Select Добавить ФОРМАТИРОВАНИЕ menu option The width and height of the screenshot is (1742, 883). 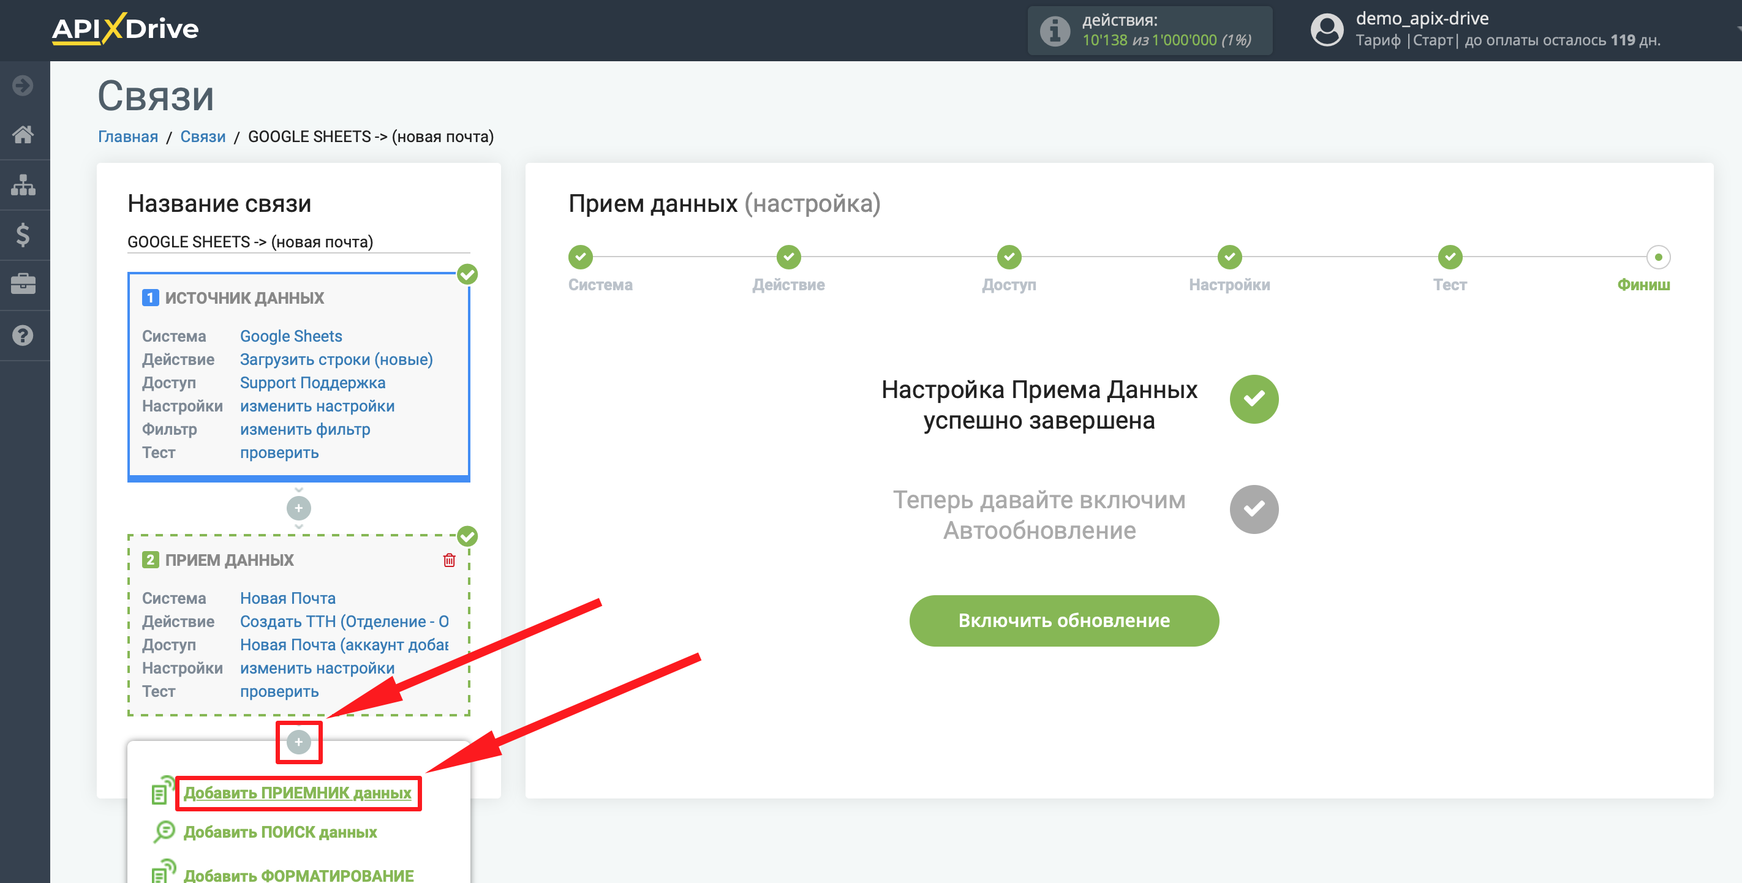tap(298, 875)
